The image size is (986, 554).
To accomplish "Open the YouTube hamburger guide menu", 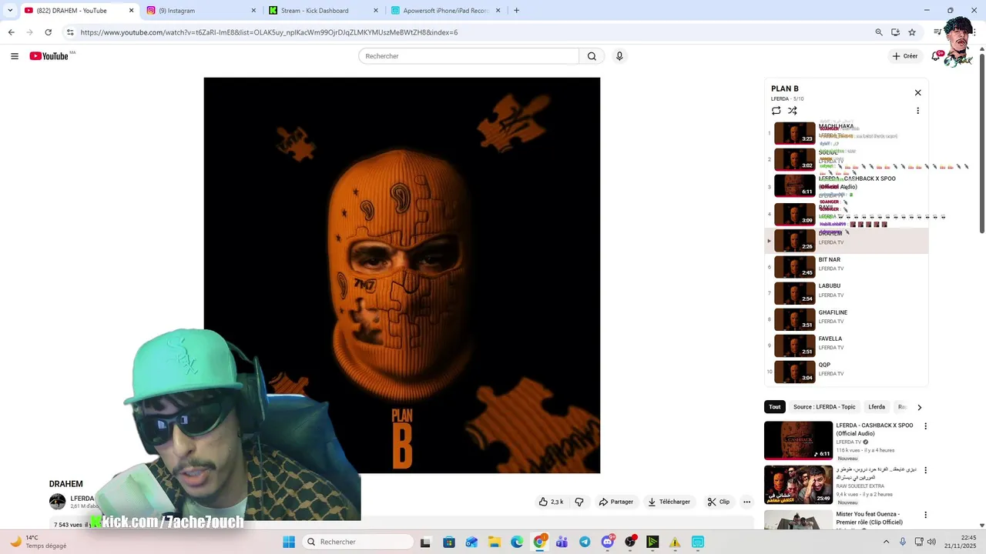I will [15, 56].
